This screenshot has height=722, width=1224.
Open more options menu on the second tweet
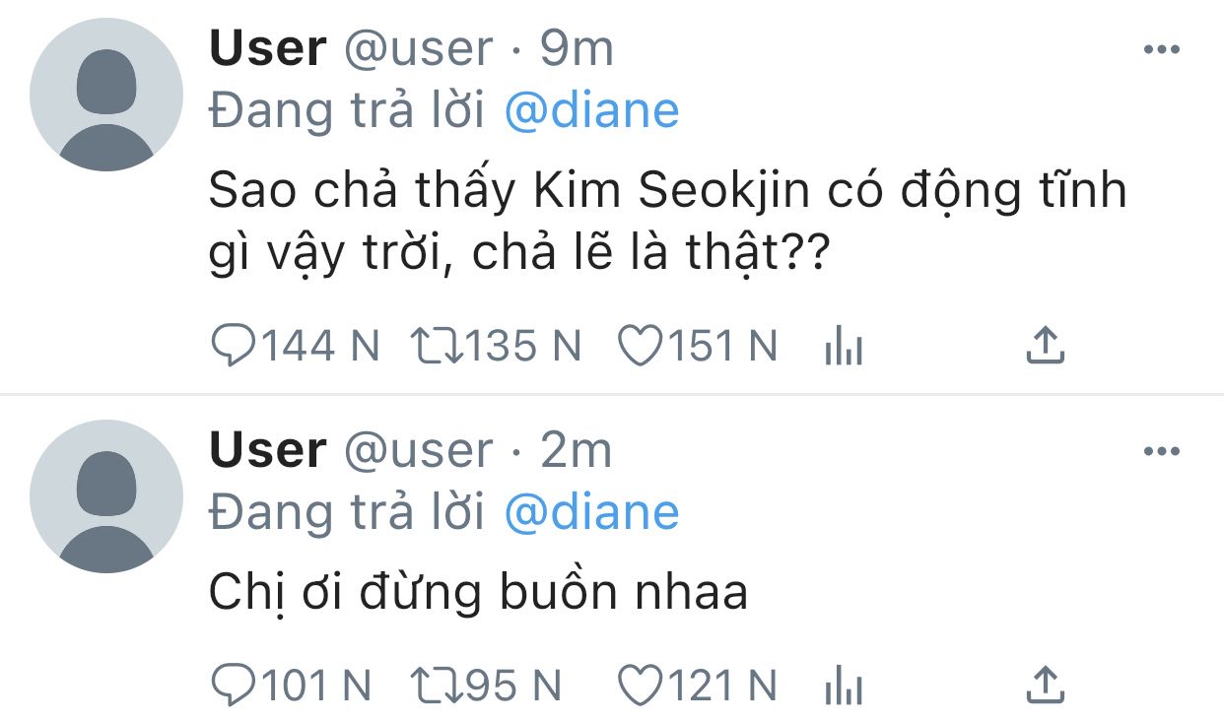[1161, 452]
